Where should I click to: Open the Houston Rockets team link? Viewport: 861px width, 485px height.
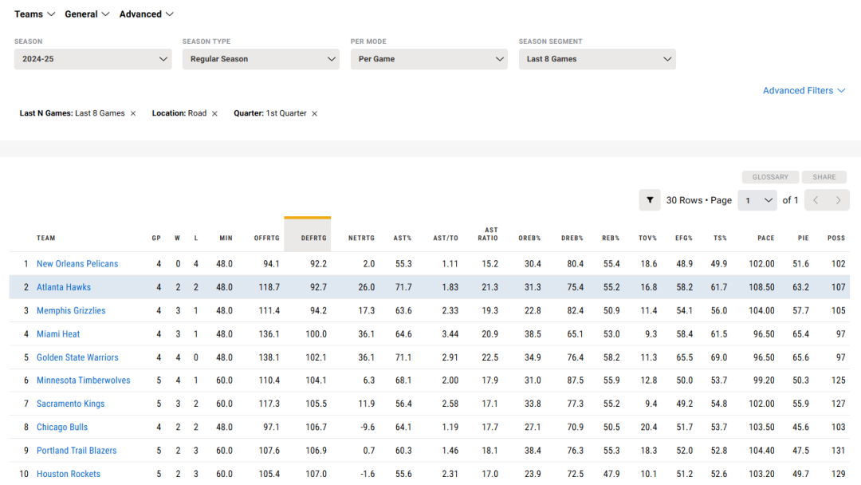click(x=69, y=474)
